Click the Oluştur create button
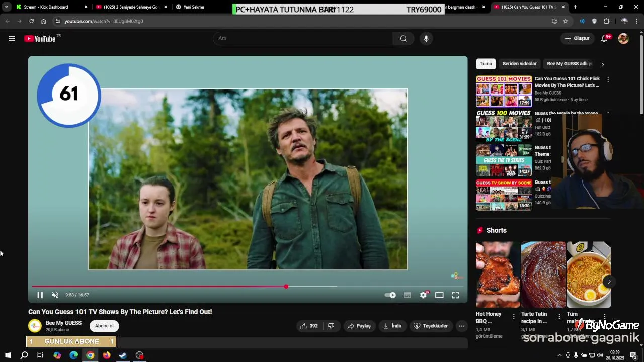 [x=577, y=39]
